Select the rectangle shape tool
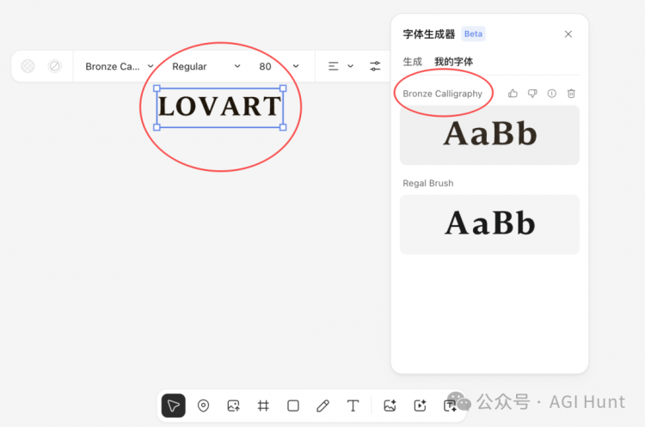Image resolution: width=645 pixels, height=427 pixels. point(293,406)
